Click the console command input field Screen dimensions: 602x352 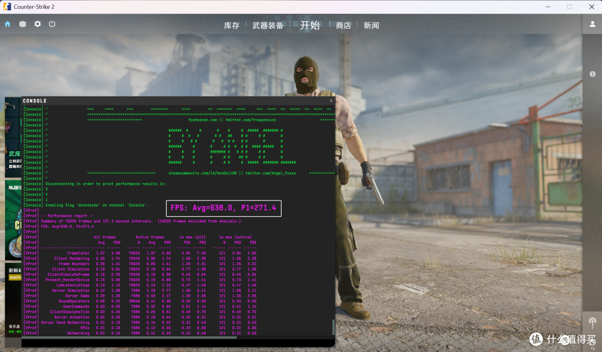click(x=178, y=343)
